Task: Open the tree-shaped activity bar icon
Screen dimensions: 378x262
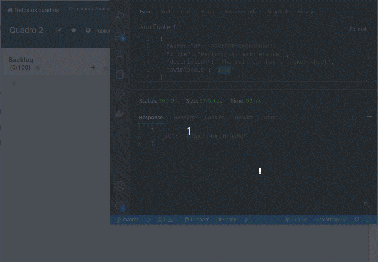Action: click(x=120, y=94)
